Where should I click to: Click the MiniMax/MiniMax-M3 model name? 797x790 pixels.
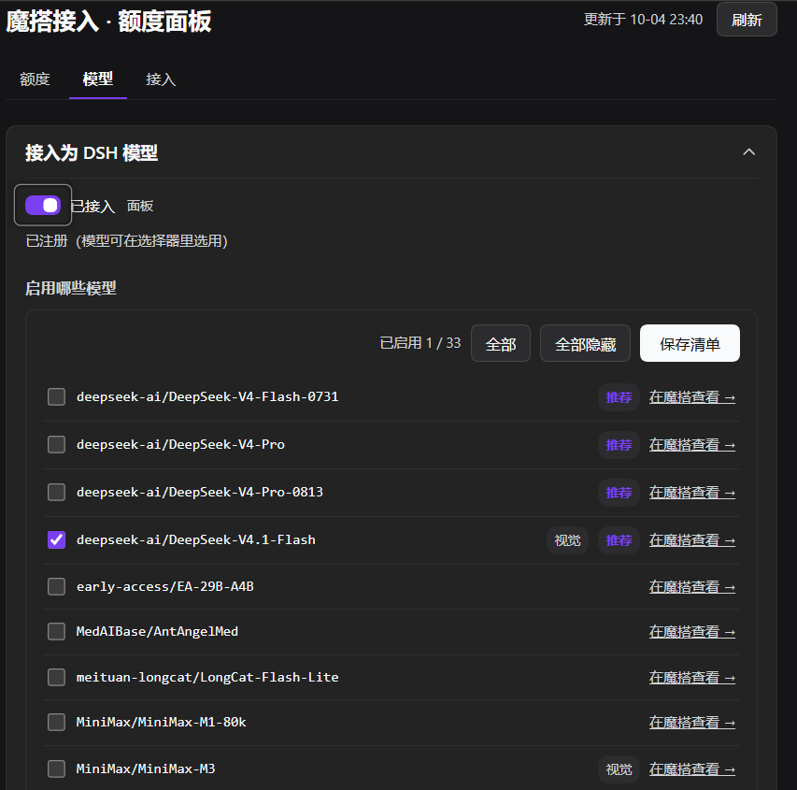coord(146,769)
